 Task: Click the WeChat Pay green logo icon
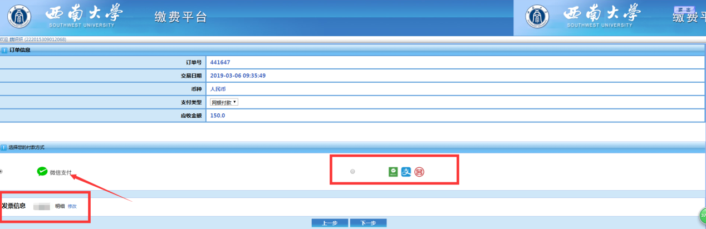[42, 172]
